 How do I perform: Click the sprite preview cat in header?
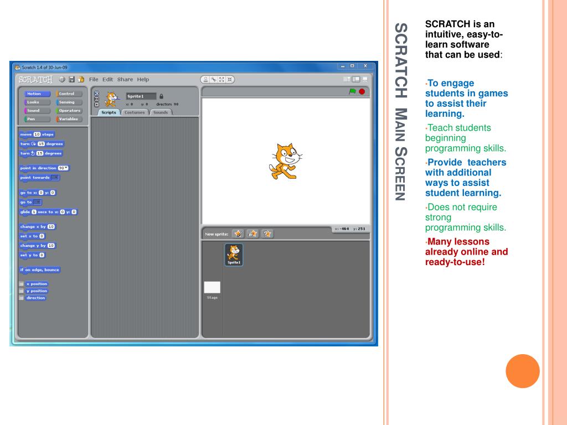pyautogui.click(x=111, y=99)
